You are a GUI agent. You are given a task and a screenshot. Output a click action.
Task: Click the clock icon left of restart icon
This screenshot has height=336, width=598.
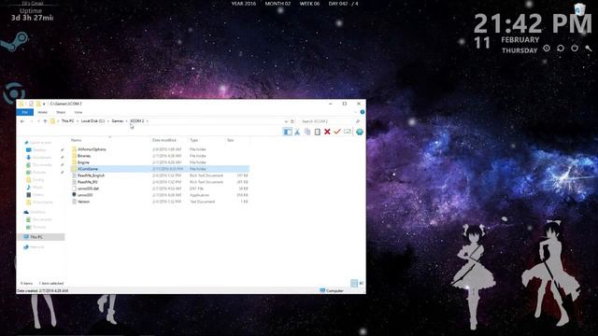547,49
